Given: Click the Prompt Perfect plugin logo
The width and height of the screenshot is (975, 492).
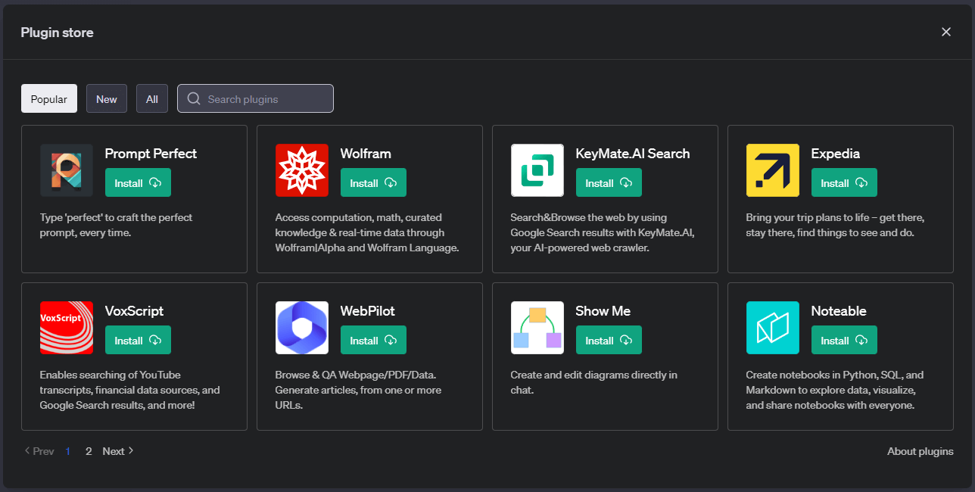Looking at the screenshot, I should (67, 170).
